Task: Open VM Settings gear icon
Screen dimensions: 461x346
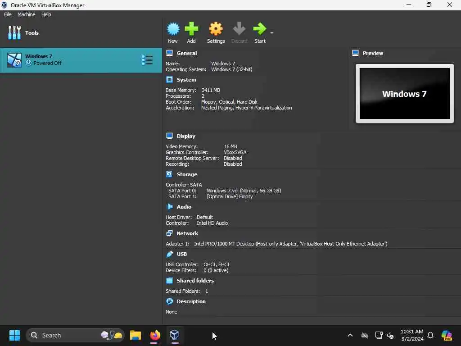Action: pos(216,29)
